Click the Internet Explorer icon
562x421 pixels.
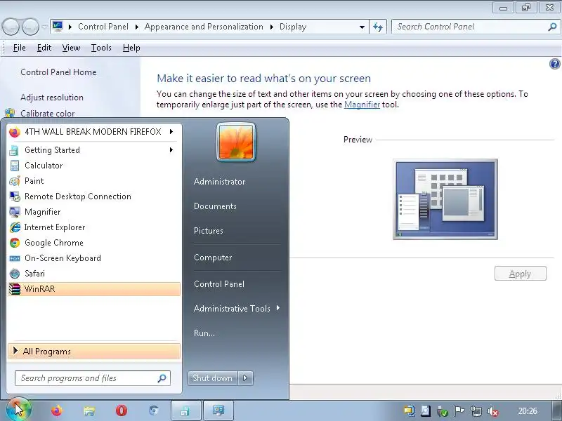[15, 227]
